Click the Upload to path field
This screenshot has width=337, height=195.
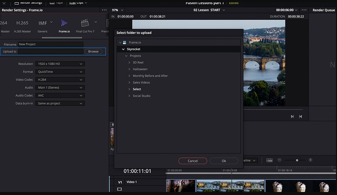tap(51, 51)
